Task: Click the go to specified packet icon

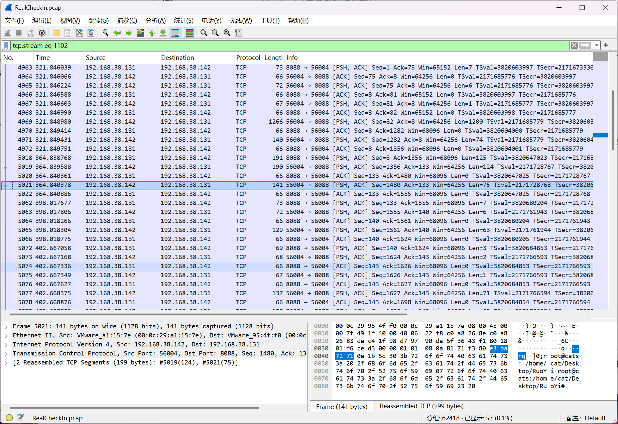Action: tap(140, 33)
